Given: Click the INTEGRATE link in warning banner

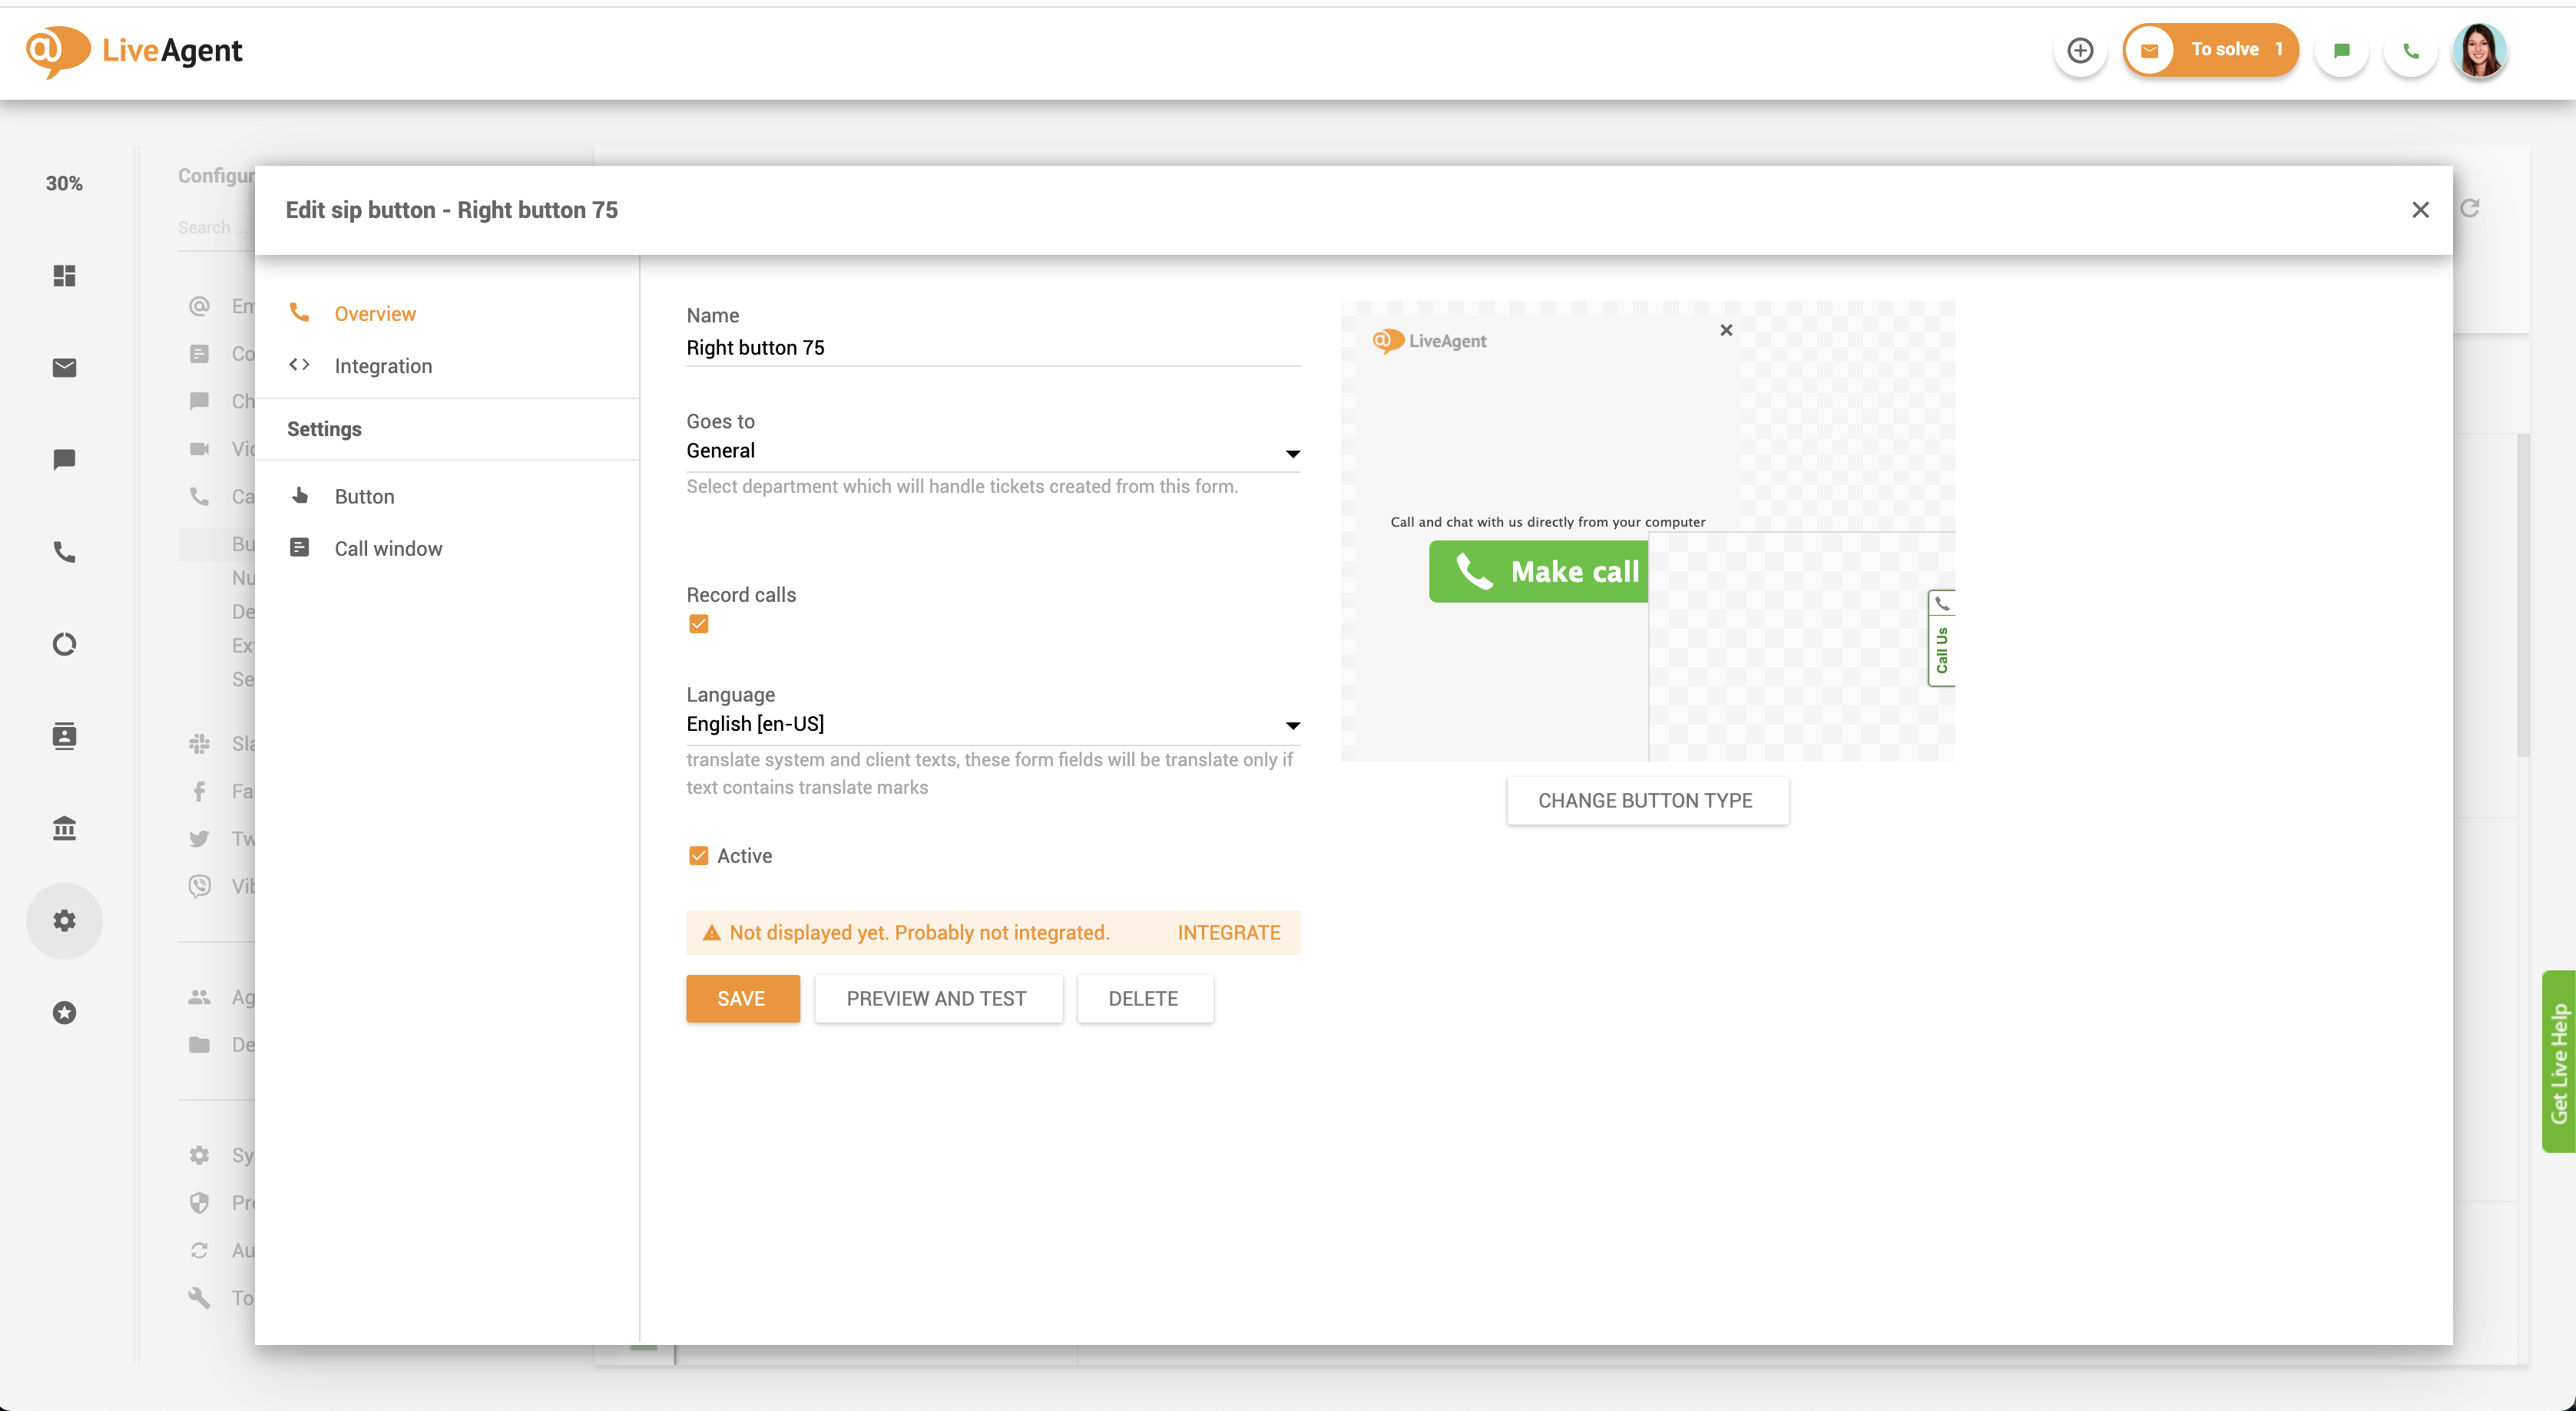Looking at the screenshot, I should pos(1228,932).
